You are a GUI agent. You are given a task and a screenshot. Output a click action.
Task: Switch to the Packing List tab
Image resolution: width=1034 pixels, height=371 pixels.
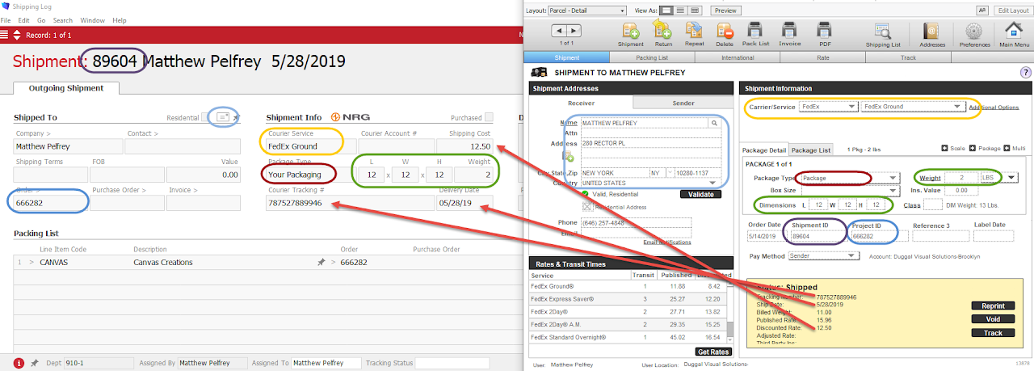[651, 58]
